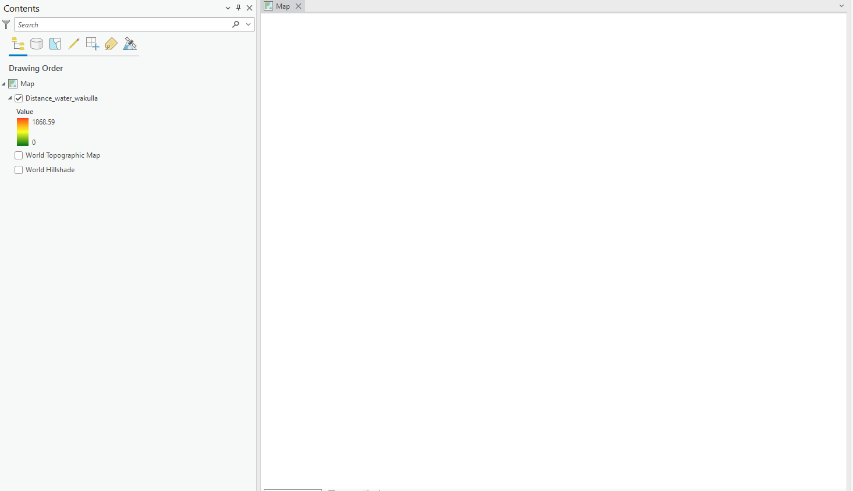
Task: Open List By Perspective Imagery view
Action: [x=129, y=44]
